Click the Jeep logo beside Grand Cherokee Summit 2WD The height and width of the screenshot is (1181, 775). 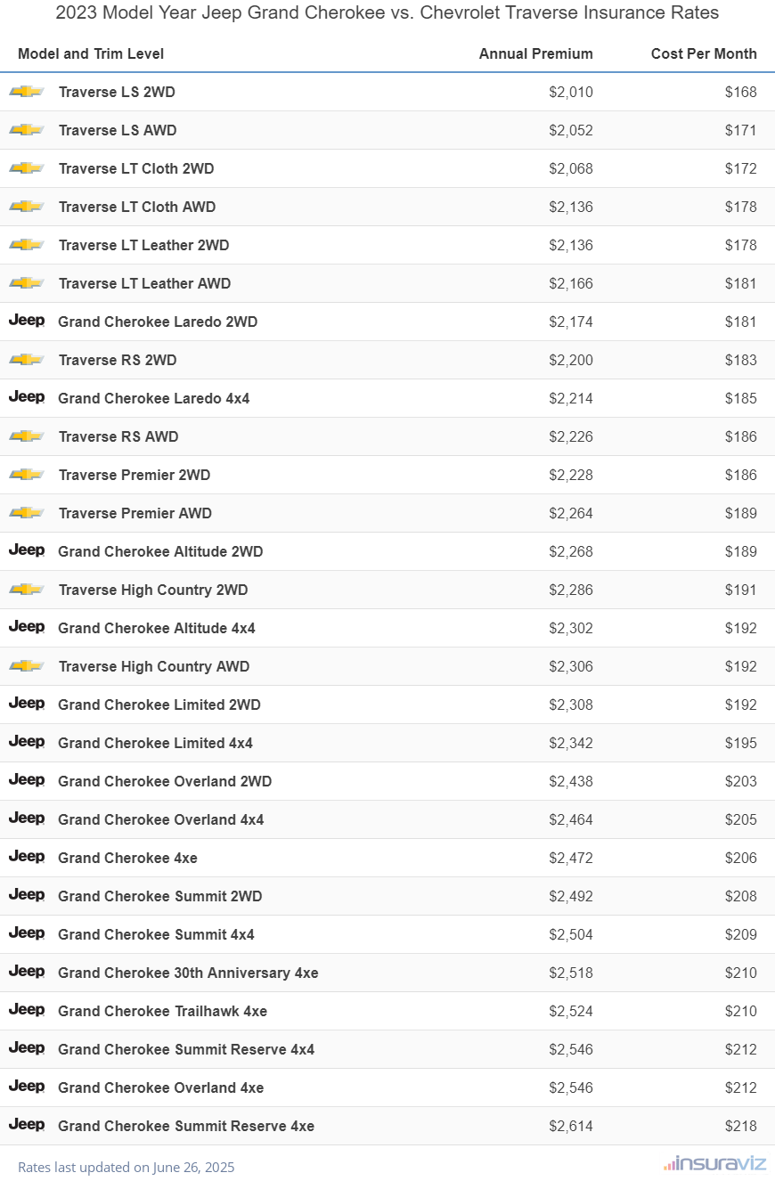point(27,895)
